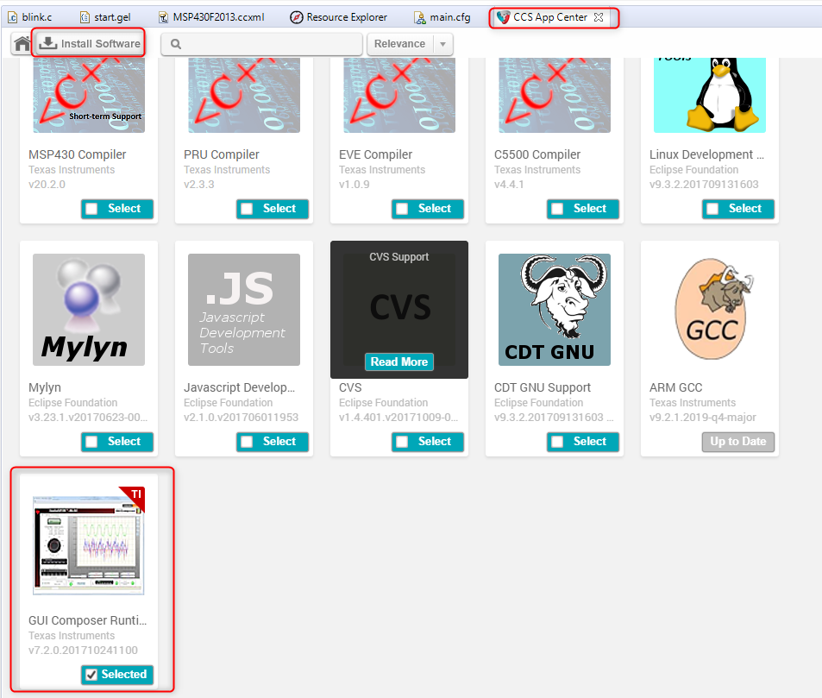Click the start.gel tab icon
This screenshot has width=822, height=698.
pyautogui.click(x=85, y=17)
